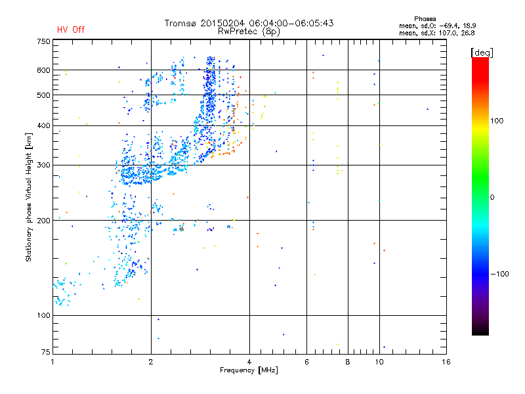
Task: Select the 'mean, sd,X: 107.0, 26.8' line
Action: 436,33
